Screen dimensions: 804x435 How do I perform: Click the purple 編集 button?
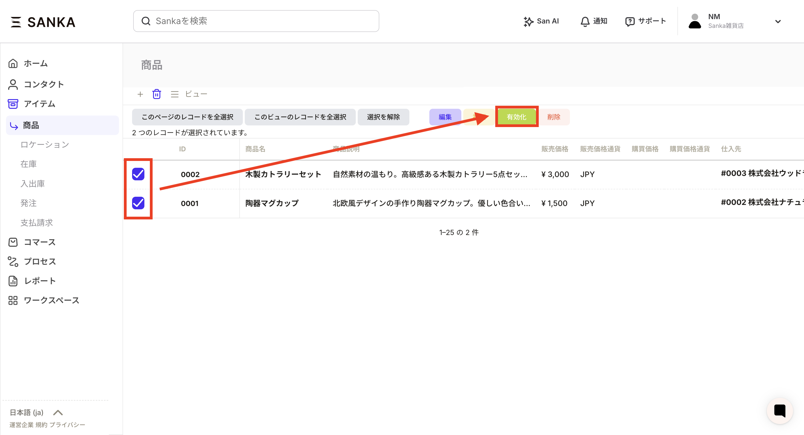pos(445,117)
